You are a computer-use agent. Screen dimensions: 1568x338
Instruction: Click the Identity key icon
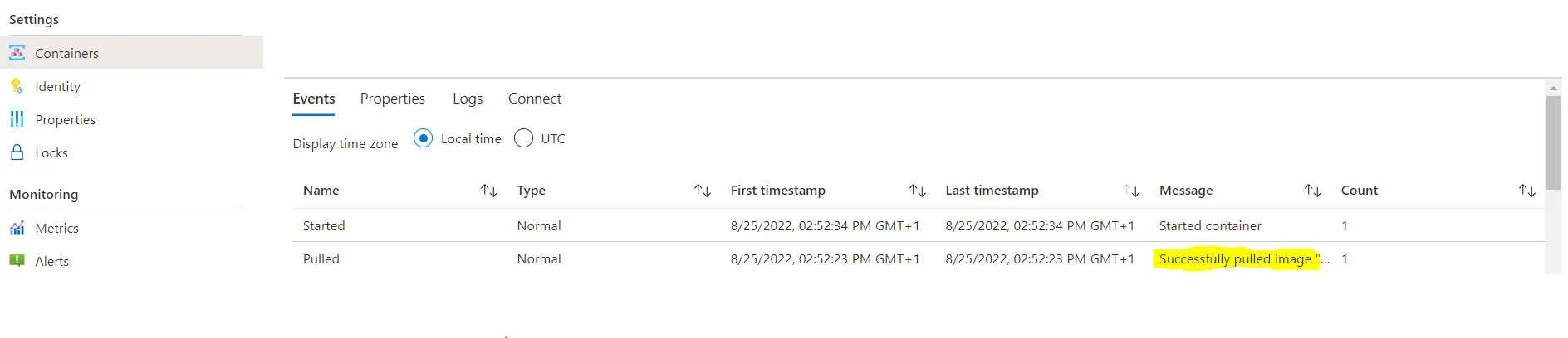point(17,86)
